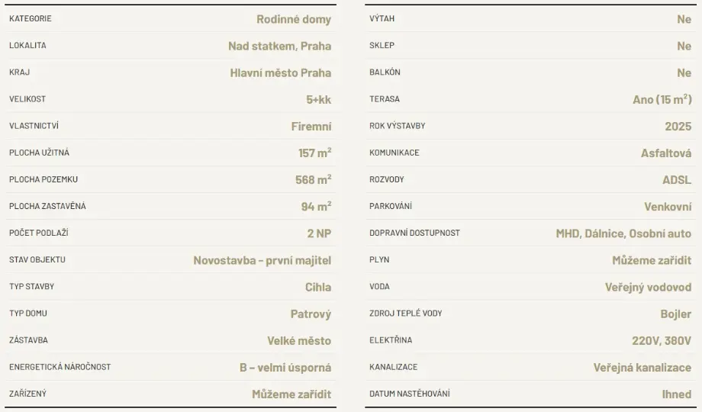The height and width of the screenshot is (412, 702).
Task: Click the 'ENERGETICKÁ NÁROČNOST' label
Action: (x=60, y=368)
